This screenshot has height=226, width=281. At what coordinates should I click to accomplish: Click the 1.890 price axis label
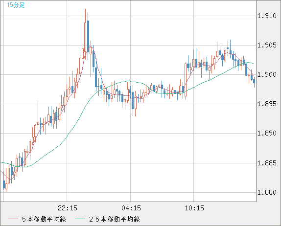(267, 133)
